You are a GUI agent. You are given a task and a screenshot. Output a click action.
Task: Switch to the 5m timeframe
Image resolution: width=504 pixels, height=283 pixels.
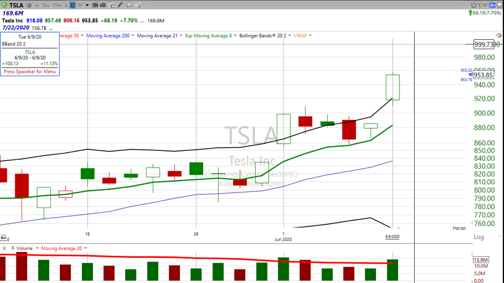(x=46, y=5)
